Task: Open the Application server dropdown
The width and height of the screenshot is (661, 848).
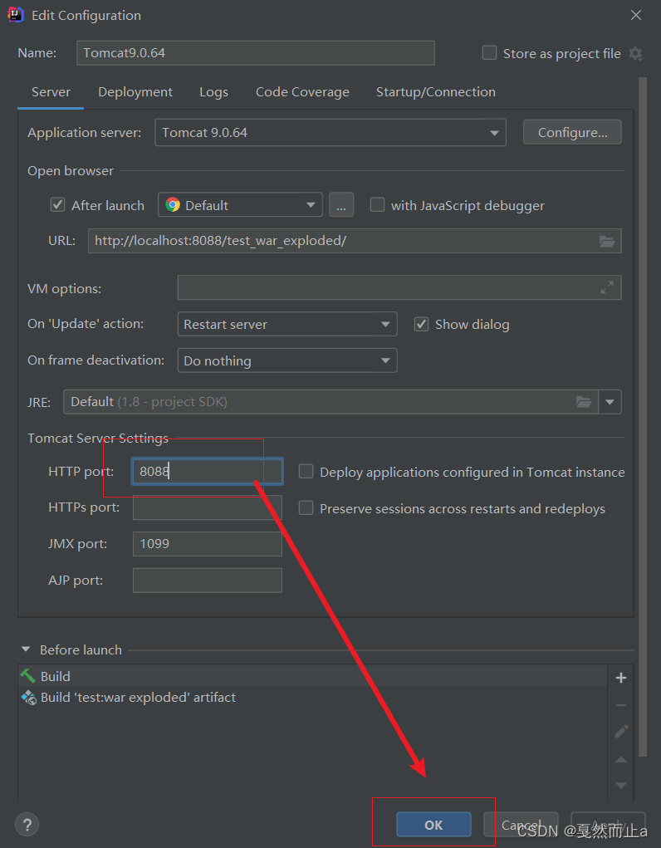Action: point(494,132)
